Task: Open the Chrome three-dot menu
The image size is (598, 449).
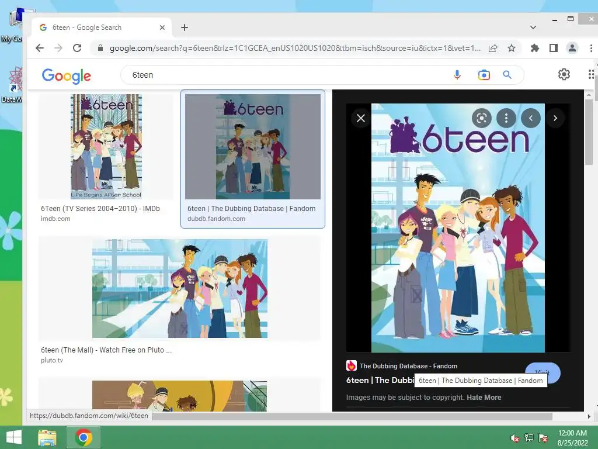Action: [591, 48]
